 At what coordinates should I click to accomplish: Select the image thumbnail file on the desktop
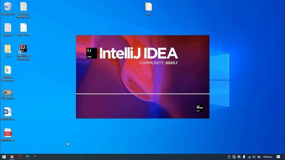(8, 94)
